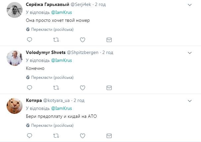201x142 pixels.
Task: Open more options for Серёжа Гарькавый's tweet
Action: [190, 5]
